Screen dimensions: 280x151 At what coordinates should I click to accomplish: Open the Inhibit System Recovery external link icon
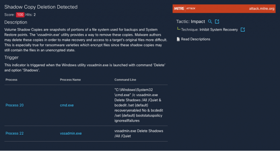click(x=243, y=29)
